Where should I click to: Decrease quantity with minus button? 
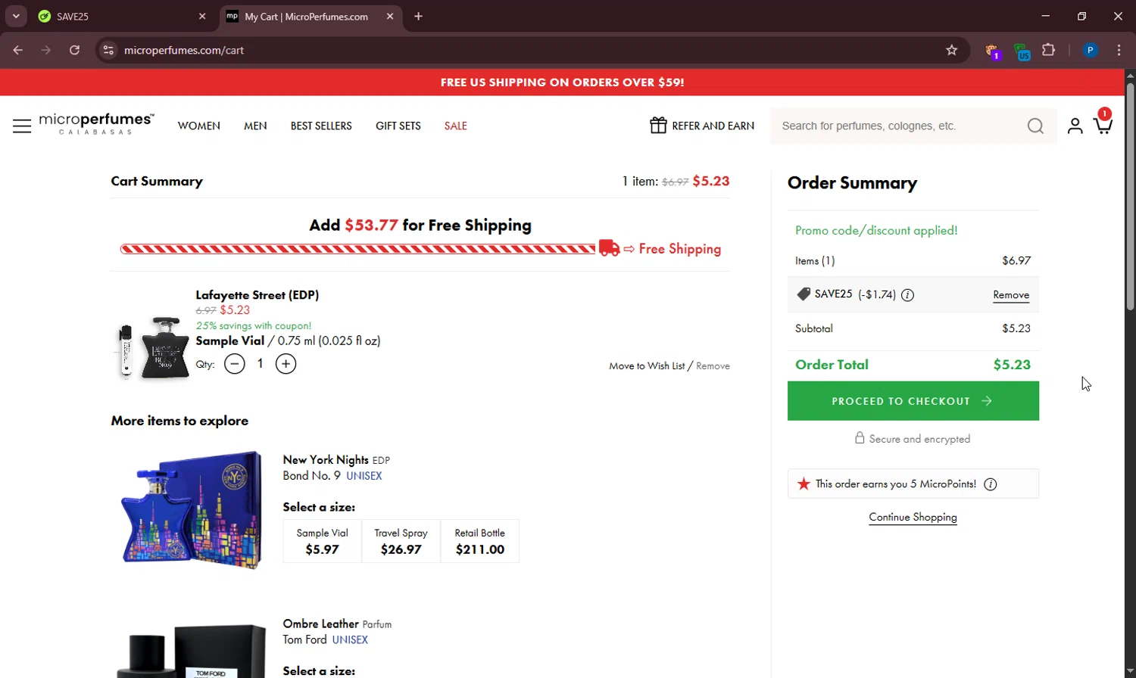(235, 364)
